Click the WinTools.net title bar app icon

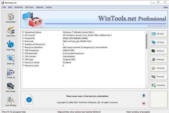coord(3,3)
